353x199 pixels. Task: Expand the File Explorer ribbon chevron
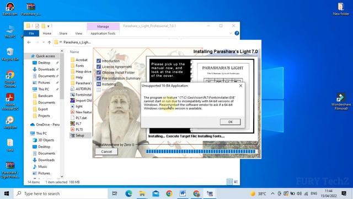pyautogui.click(x=231, y=33)
